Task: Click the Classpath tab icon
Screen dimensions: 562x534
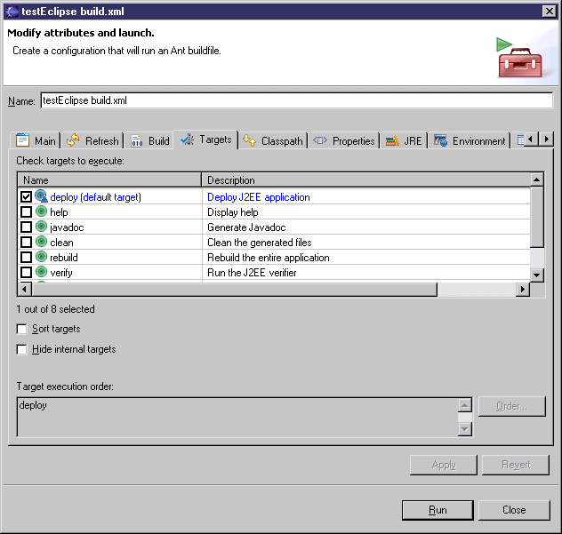Action: [250, 140]
